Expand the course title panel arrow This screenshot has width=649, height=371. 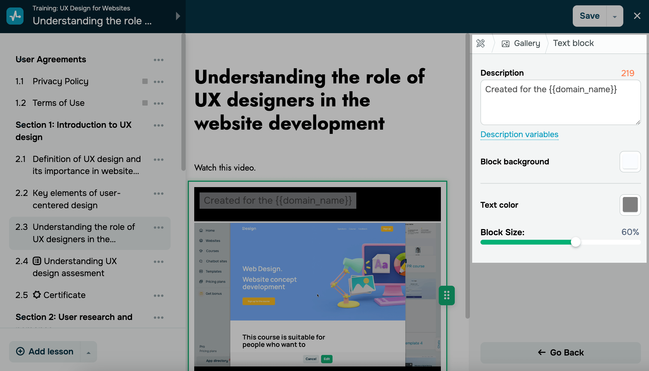[178, 16]
